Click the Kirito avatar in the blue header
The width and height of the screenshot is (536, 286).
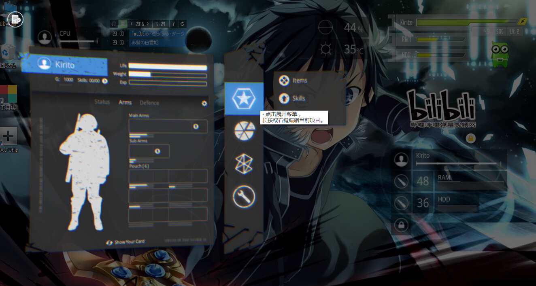44,64
